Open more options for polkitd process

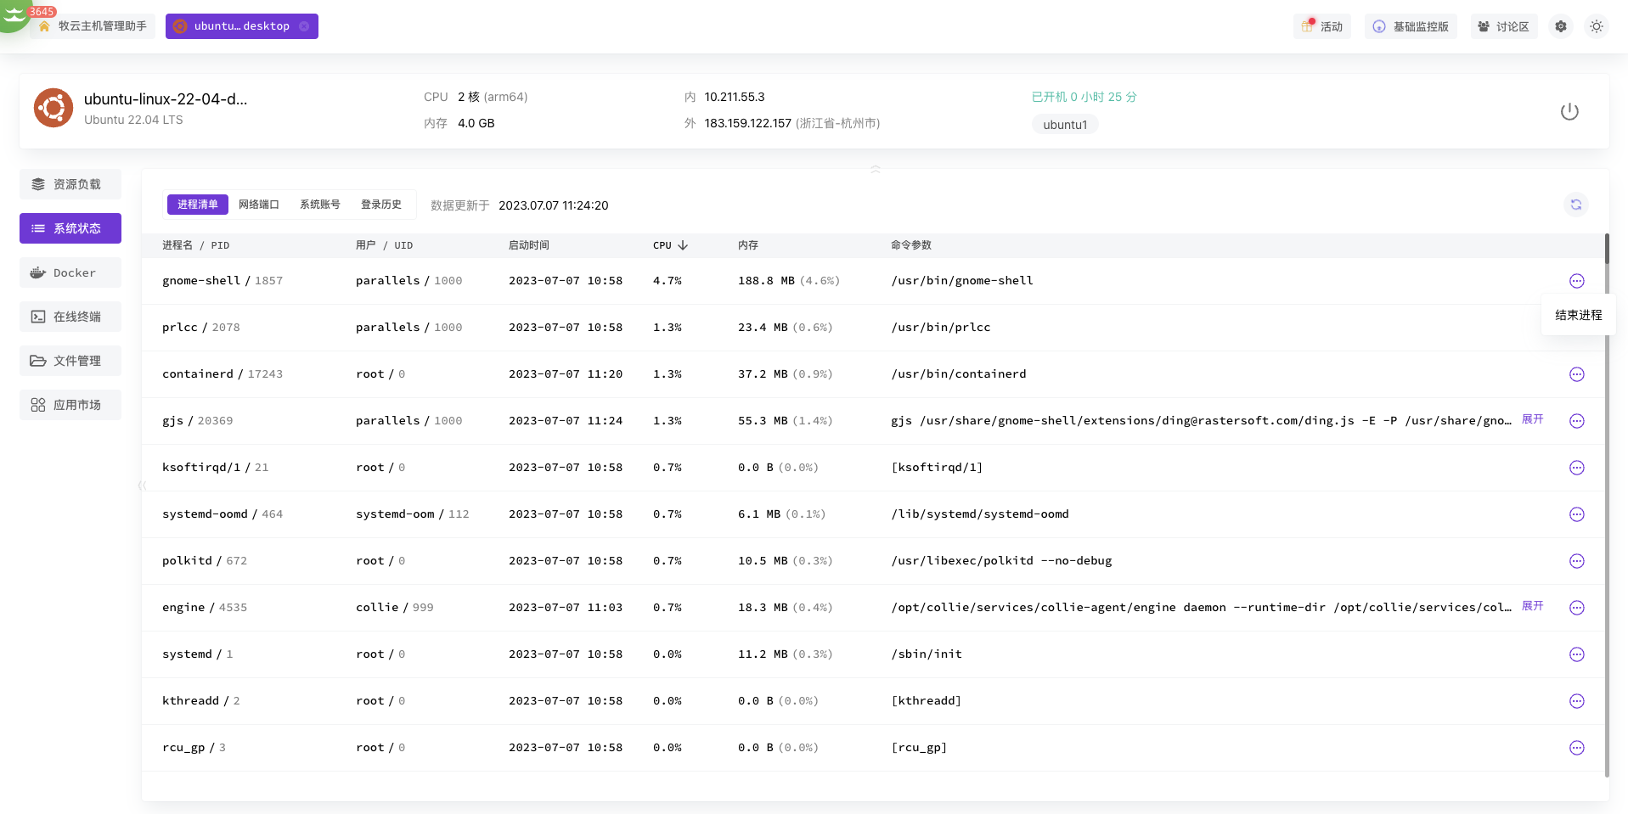1576,561
